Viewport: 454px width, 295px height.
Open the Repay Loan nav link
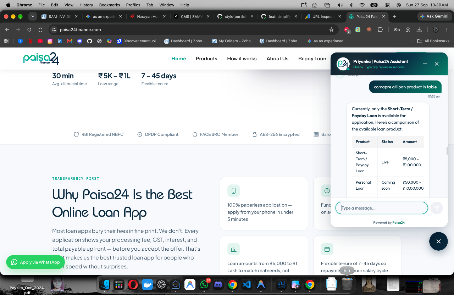coord(312,59)
